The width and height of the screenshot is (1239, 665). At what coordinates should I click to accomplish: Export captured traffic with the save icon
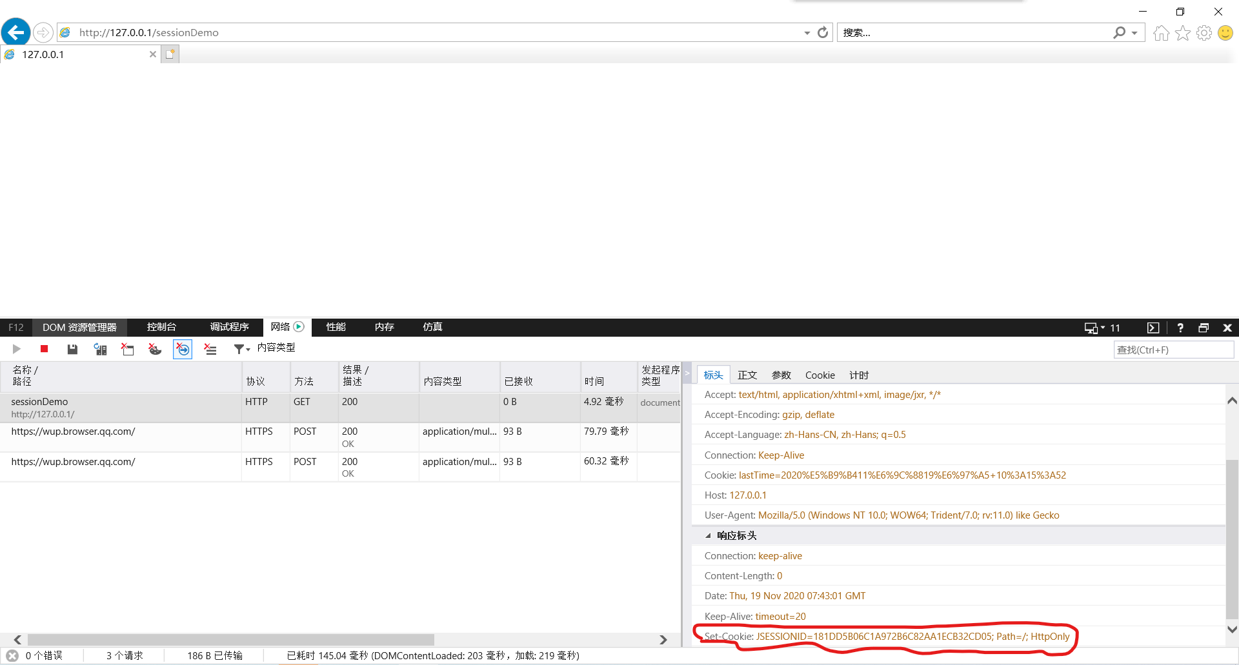click(72, 349)
